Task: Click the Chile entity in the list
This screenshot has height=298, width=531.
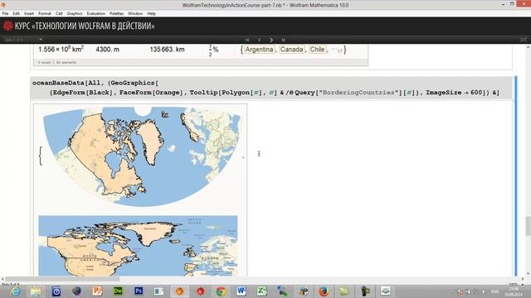Action: click(x=317, y=50)
